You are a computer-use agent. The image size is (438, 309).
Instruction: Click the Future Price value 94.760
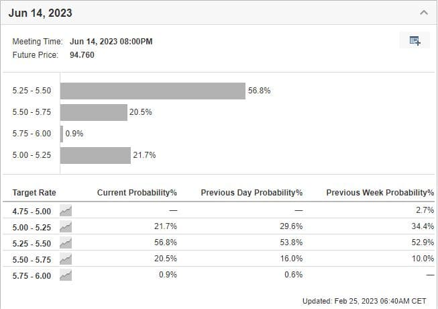[82, 54]
